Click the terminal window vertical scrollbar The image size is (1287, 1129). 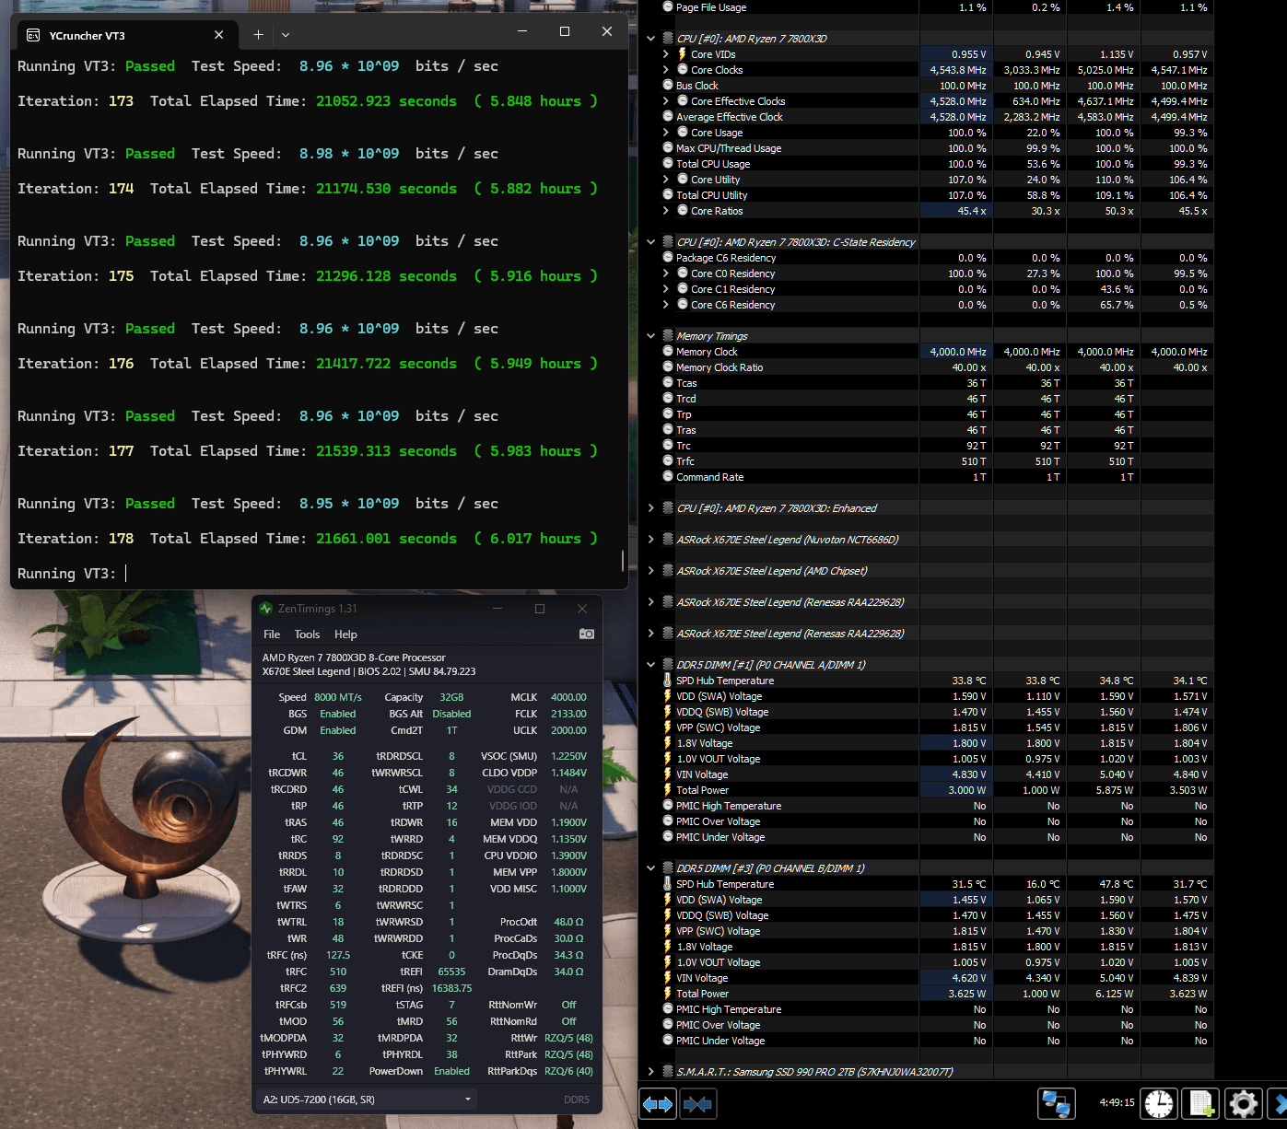click(623, 560)
